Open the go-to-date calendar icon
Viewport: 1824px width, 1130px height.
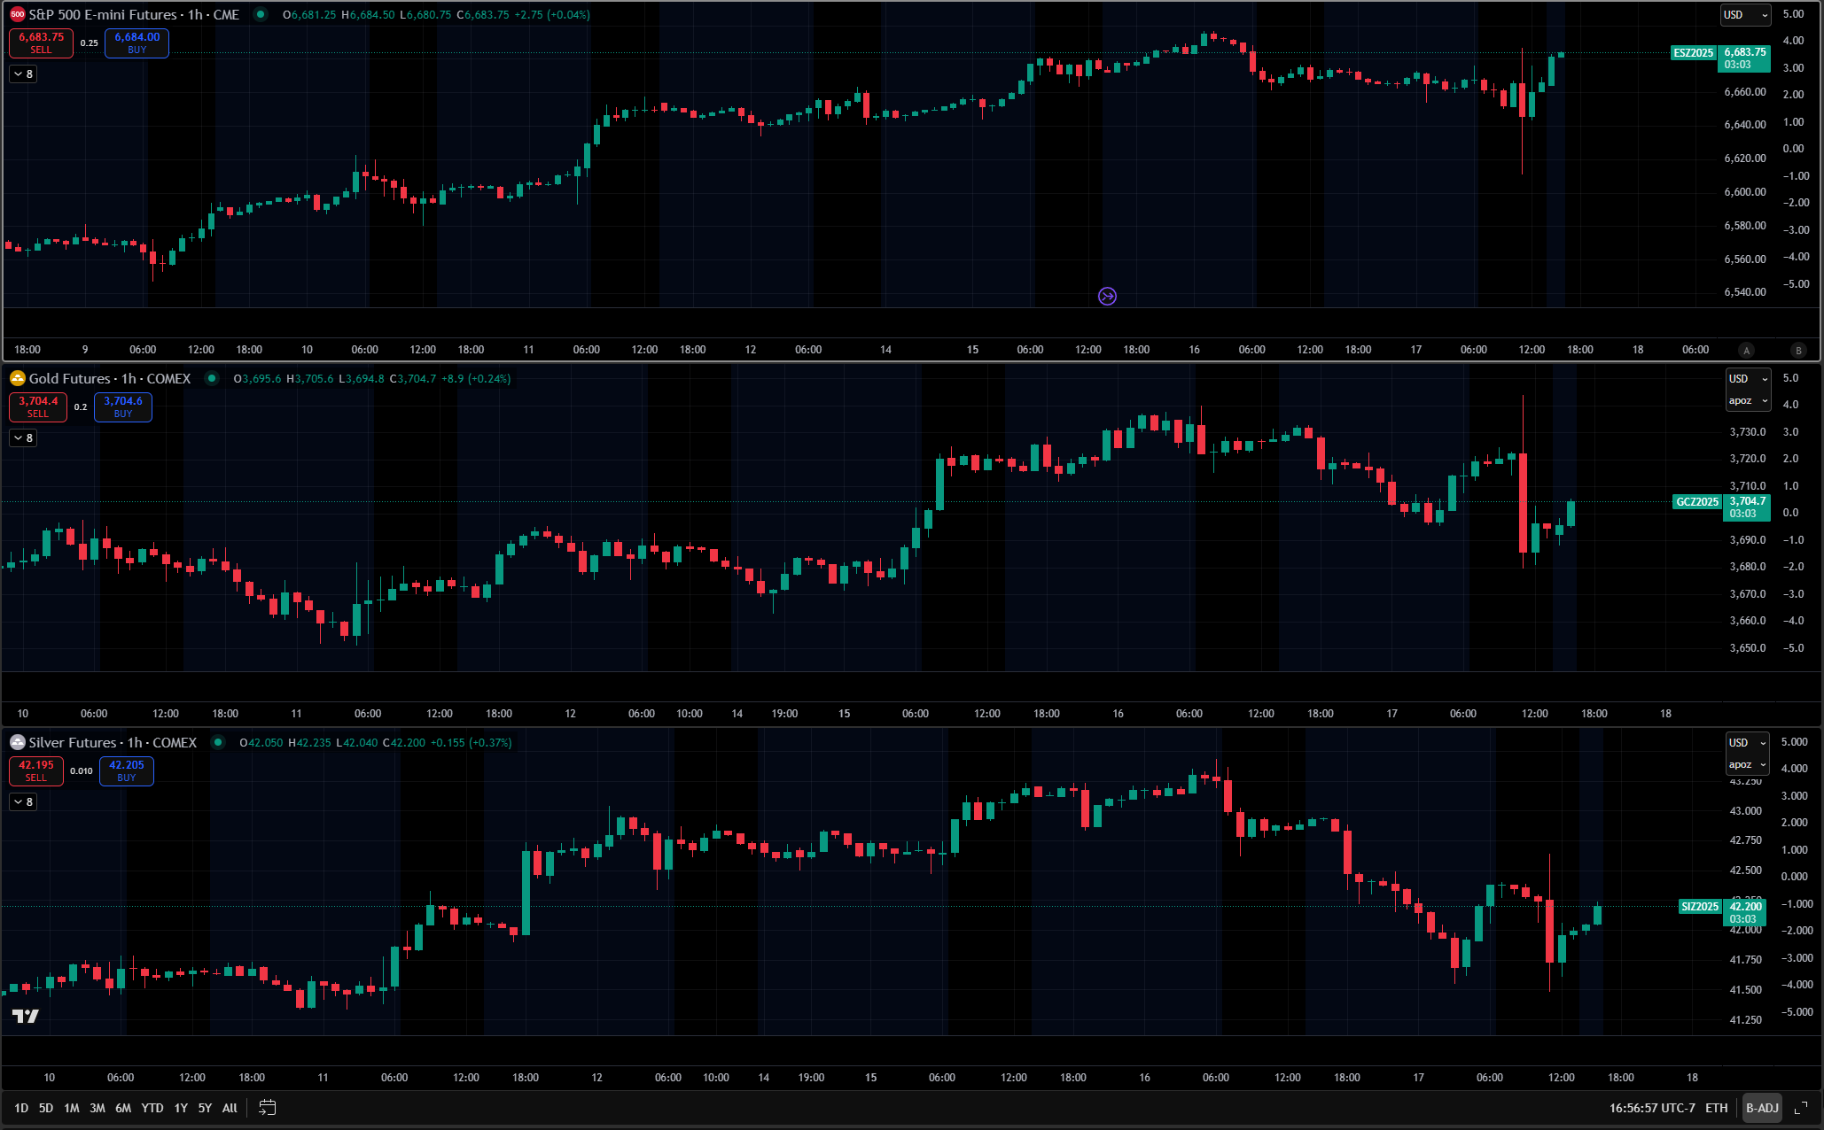pos(267,1108)
